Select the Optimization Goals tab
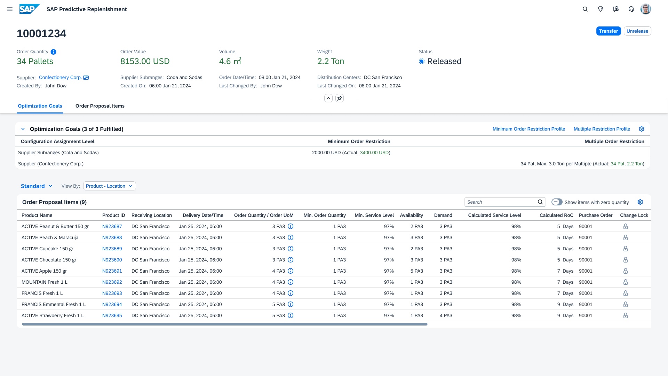668x376 pixels. click(40, 106)
